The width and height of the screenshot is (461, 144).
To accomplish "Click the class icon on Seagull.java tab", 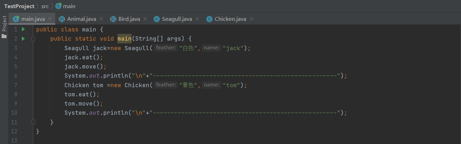I will coord(157,19).
